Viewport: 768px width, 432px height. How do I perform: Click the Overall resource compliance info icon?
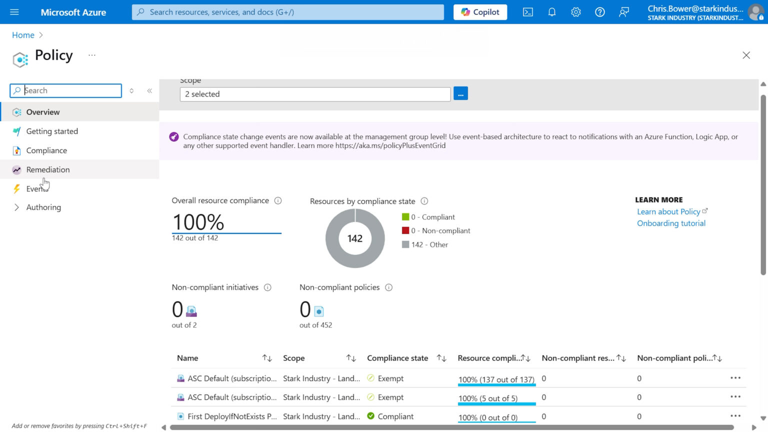point(278,200)
